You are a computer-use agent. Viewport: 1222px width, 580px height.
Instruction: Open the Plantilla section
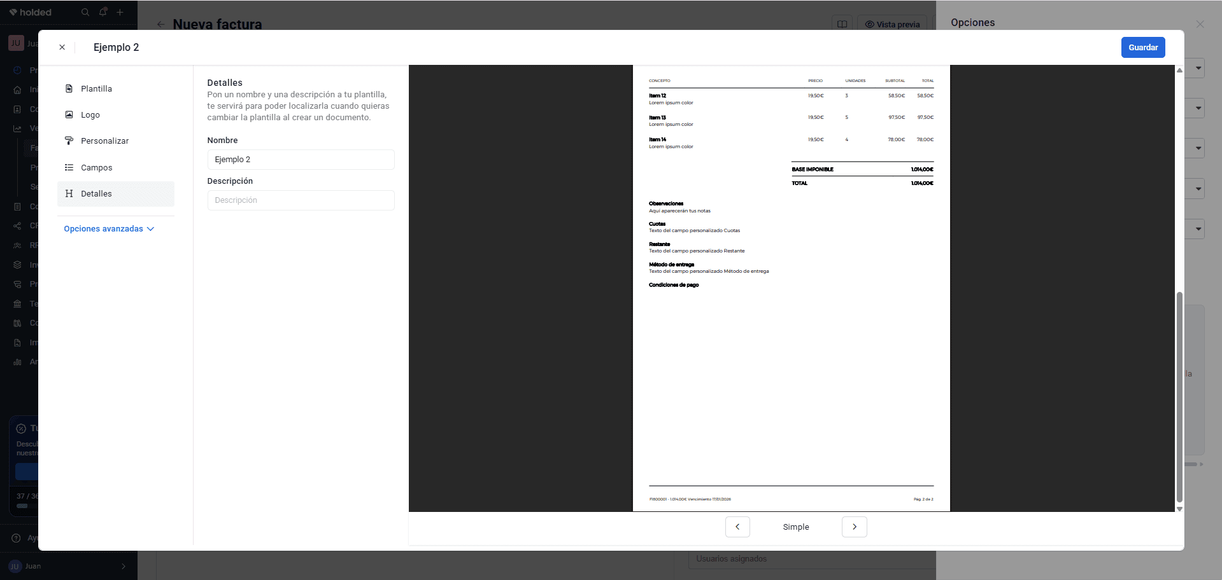[115, 89]
